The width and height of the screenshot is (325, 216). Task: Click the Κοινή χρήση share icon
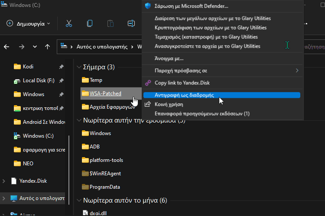click(148, 104)
